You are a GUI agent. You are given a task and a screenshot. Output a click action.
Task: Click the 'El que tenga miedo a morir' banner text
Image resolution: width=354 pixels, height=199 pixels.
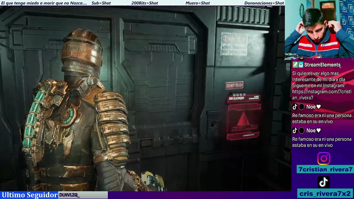(44, 3)
